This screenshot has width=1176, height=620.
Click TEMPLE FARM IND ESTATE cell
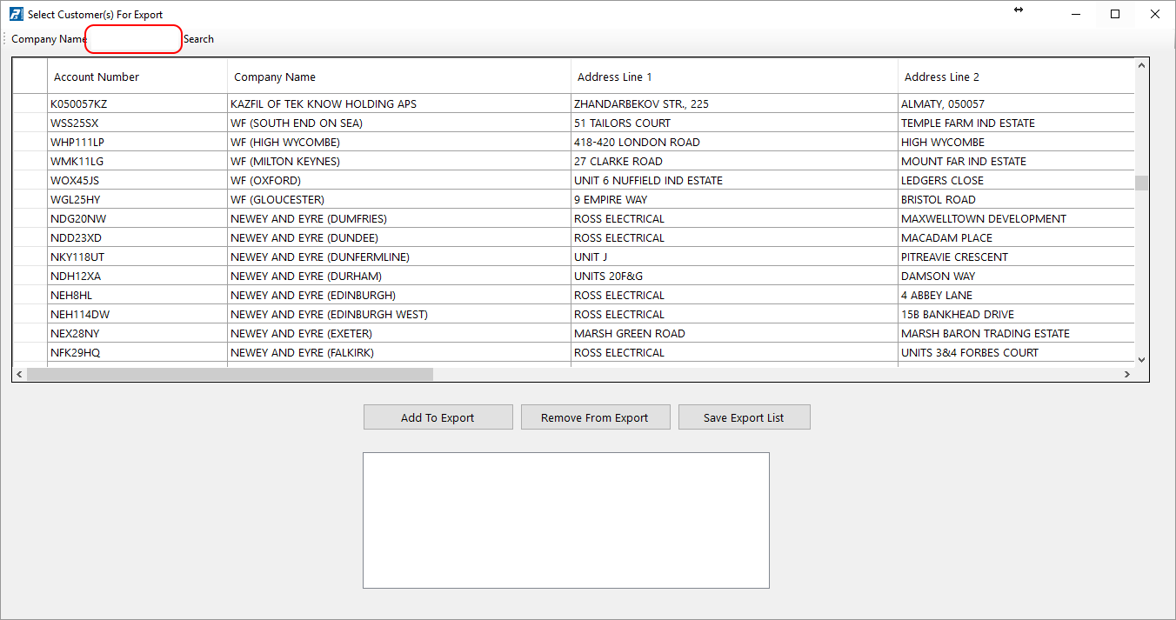[x=1016, y=123]
